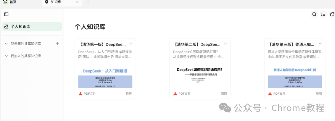
Task: Click the panda icon on 首页 tab
Action: (x=5, y=2)
